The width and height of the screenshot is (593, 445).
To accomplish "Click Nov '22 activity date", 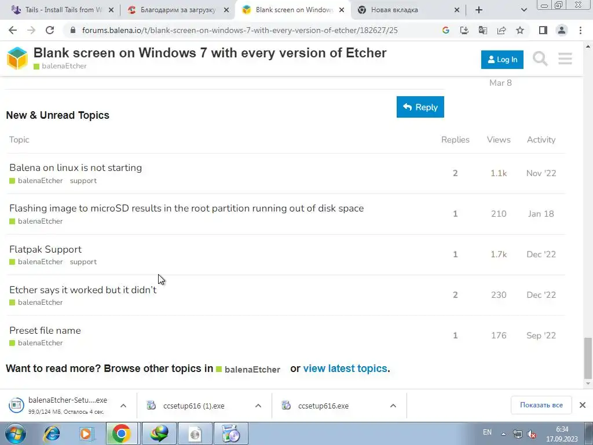I will coord(541,173).
